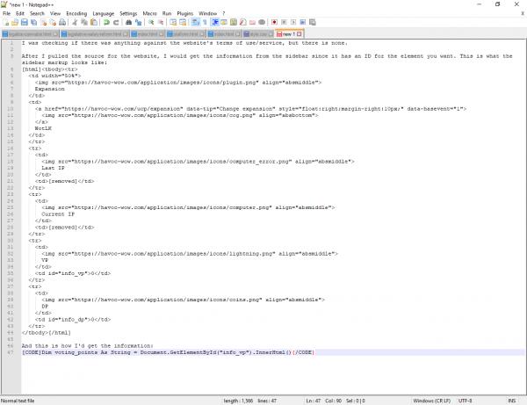
Task: Cut selection with the scissors icon
Action: 75,22
